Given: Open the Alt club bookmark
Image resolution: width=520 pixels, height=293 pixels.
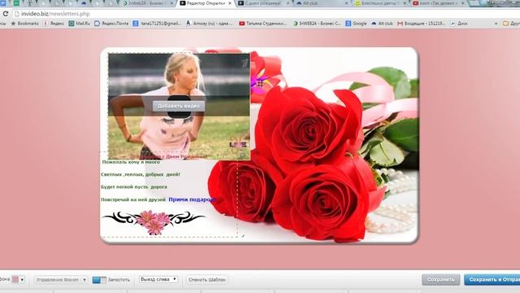Looking at the screenshot, I should (x=382, y=24).
